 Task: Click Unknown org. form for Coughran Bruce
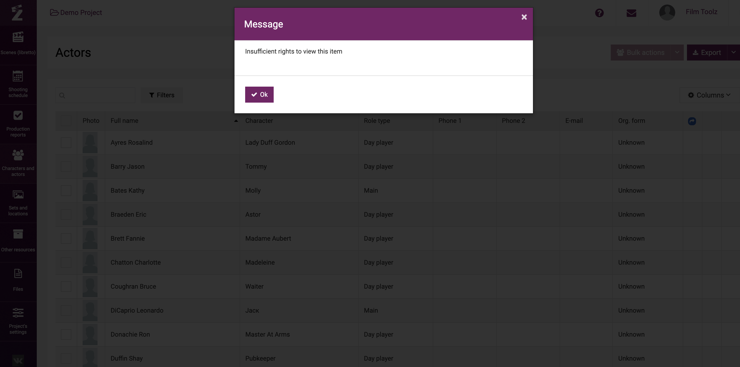pos(631,287)
